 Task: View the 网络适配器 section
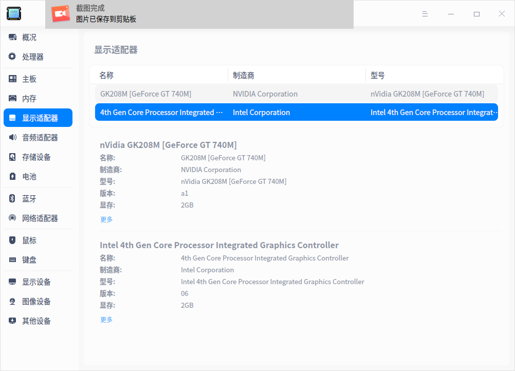(38, 218)
